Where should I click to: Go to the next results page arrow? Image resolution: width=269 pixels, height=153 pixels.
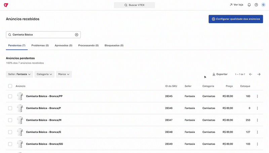(259, 74)
